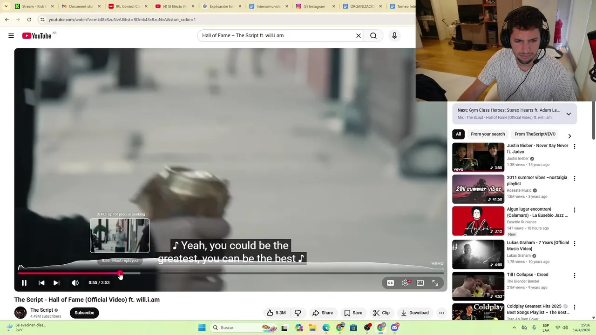596x335 pixels.
Task: View site information icon in the address bar
Action: click(42, 20)
